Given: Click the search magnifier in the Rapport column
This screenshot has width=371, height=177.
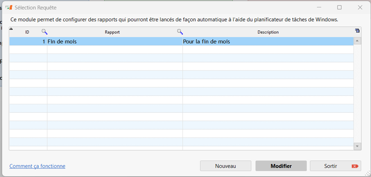Looking at the screenshot, I should pos(180,32).
